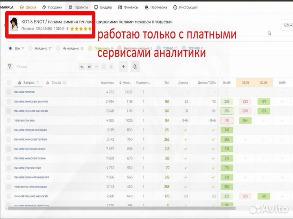This screenshot has height=219, width=293.
Task: Click the Школа graduation cap icon
Action: click(x=22, y=7)
